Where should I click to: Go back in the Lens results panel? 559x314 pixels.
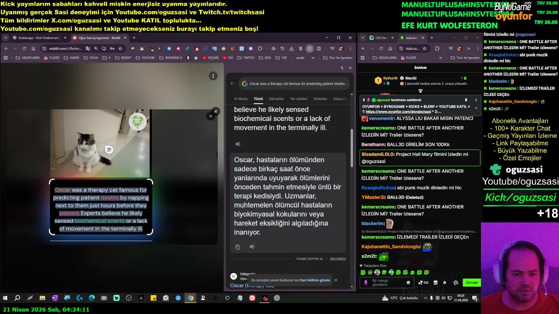232,84
